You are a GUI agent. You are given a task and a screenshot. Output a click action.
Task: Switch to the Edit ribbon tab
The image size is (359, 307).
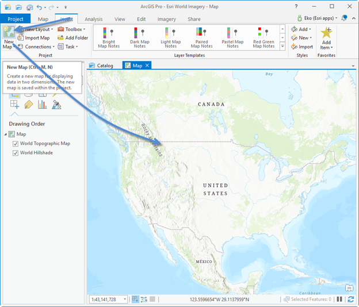point(142,19)
